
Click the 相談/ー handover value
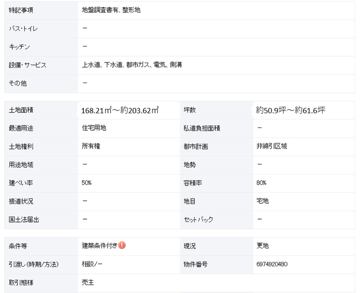click(x=92, y=264)
